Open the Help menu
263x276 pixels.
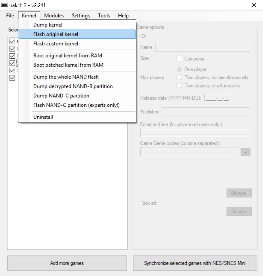pyautogui.click(x=123, y=15)
